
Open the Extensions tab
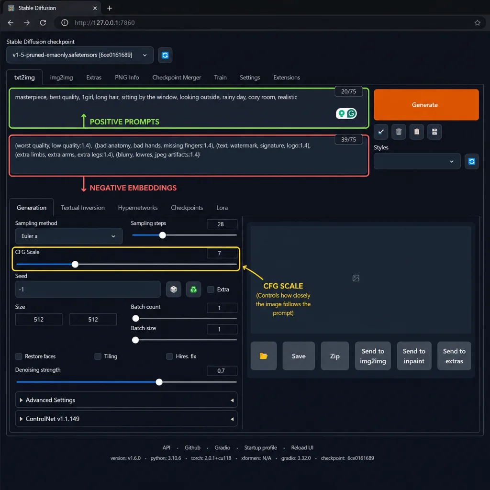(287, 78)
